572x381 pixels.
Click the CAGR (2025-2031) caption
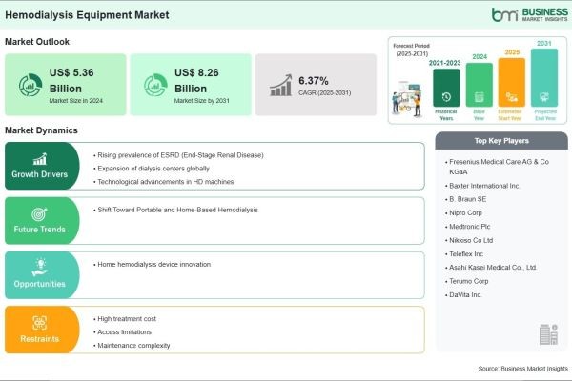[x=325, y=93]
